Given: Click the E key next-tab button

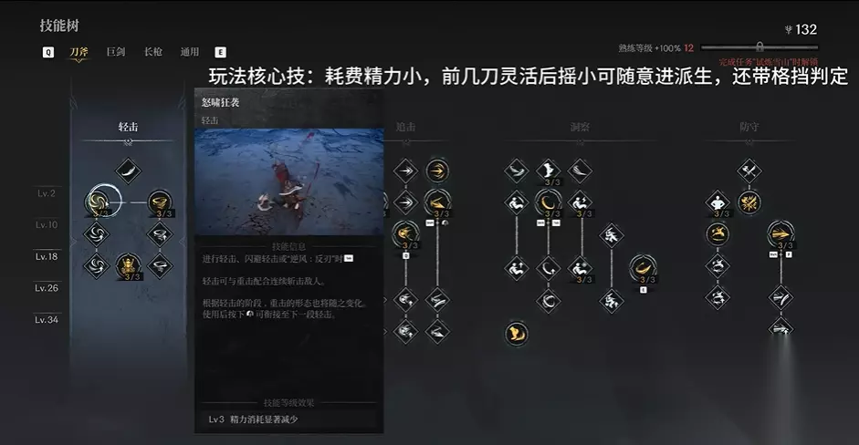Looking at the screenshot, I should click(x=220, y=52).
